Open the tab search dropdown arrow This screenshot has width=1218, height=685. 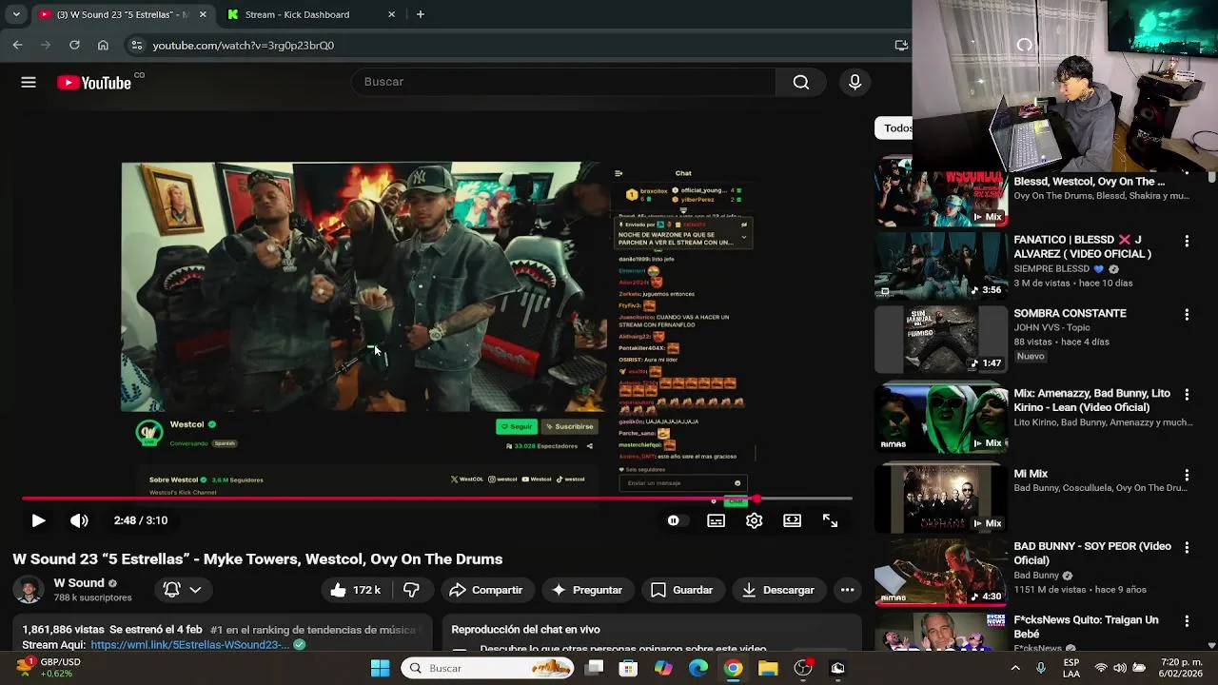point(16,14)
